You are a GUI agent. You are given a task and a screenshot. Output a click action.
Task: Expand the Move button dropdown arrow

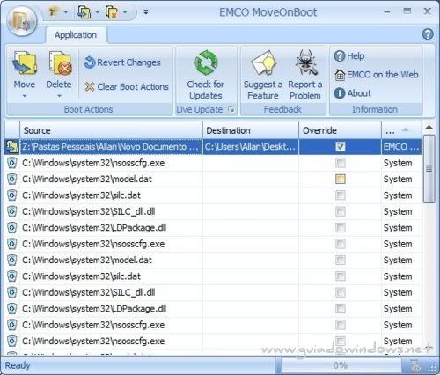(25, 96)
